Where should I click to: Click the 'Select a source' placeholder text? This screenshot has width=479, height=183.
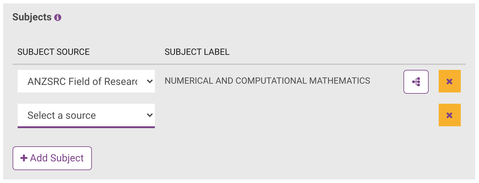62,115
